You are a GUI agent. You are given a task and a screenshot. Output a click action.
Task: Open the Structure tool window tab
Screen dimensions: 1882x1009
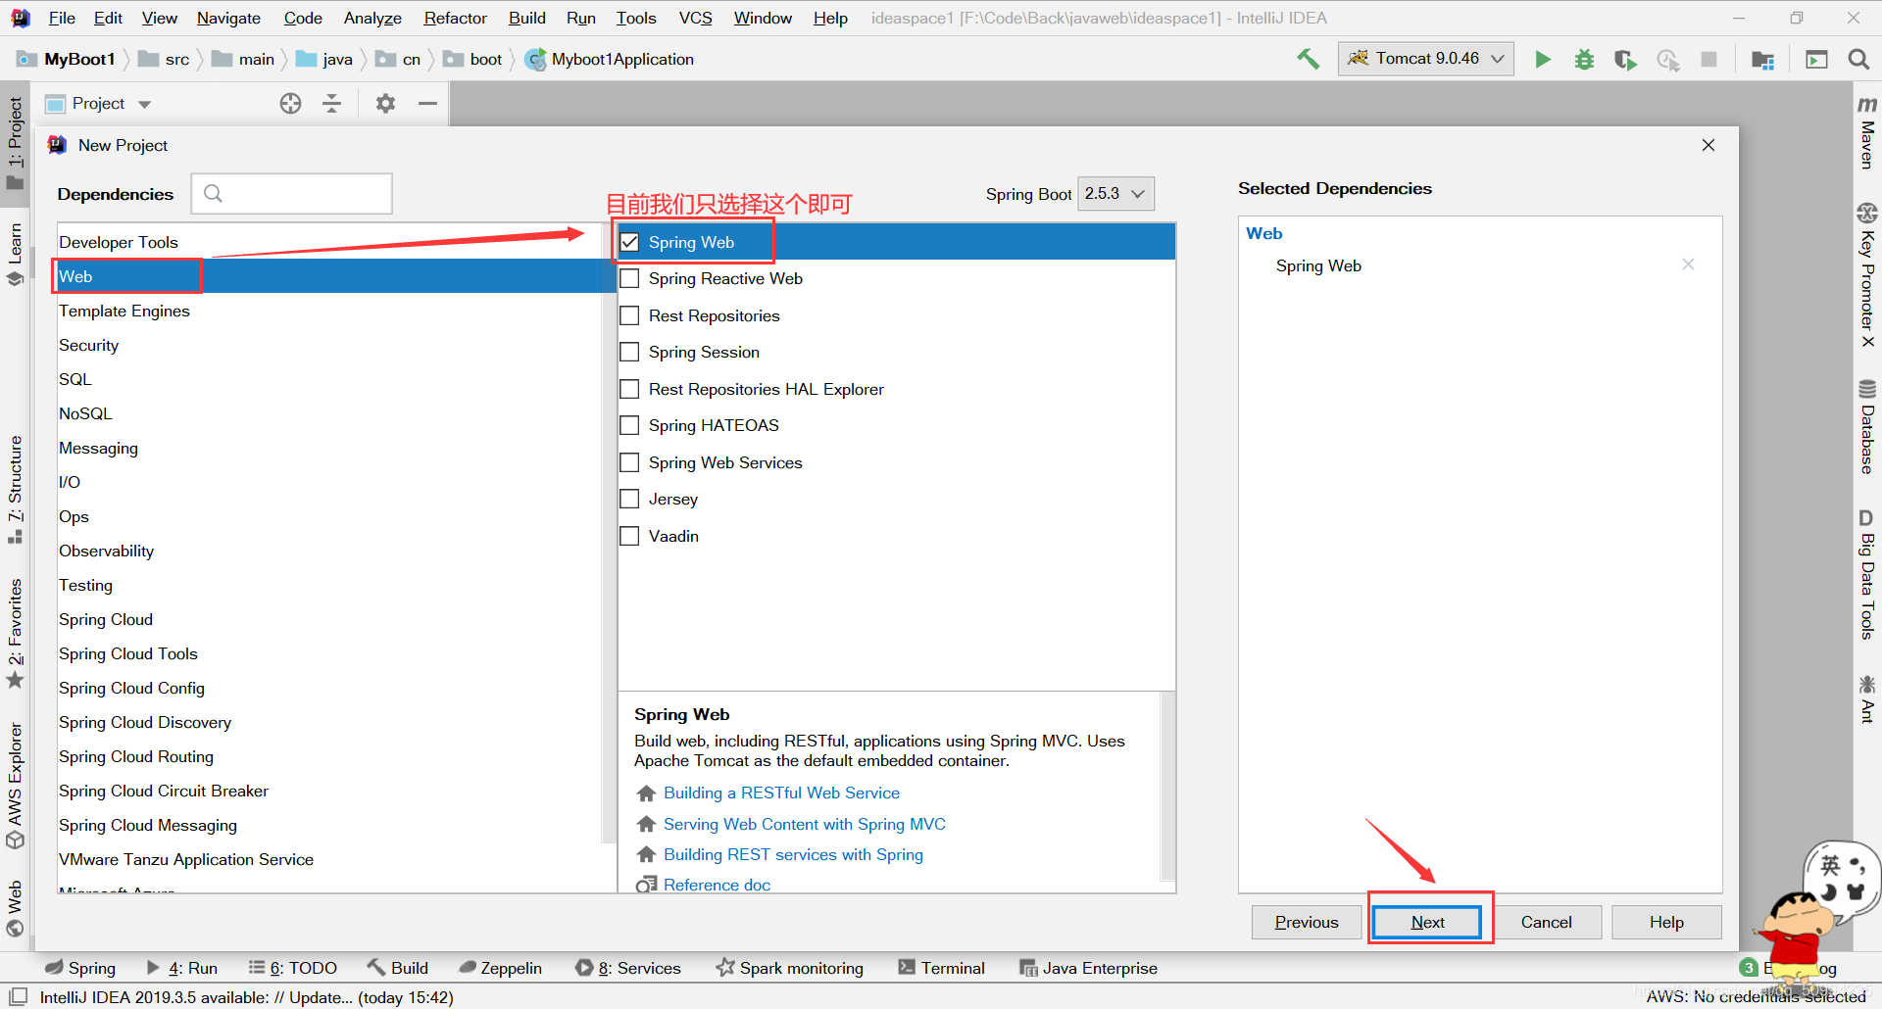click(x=15, y=489)
